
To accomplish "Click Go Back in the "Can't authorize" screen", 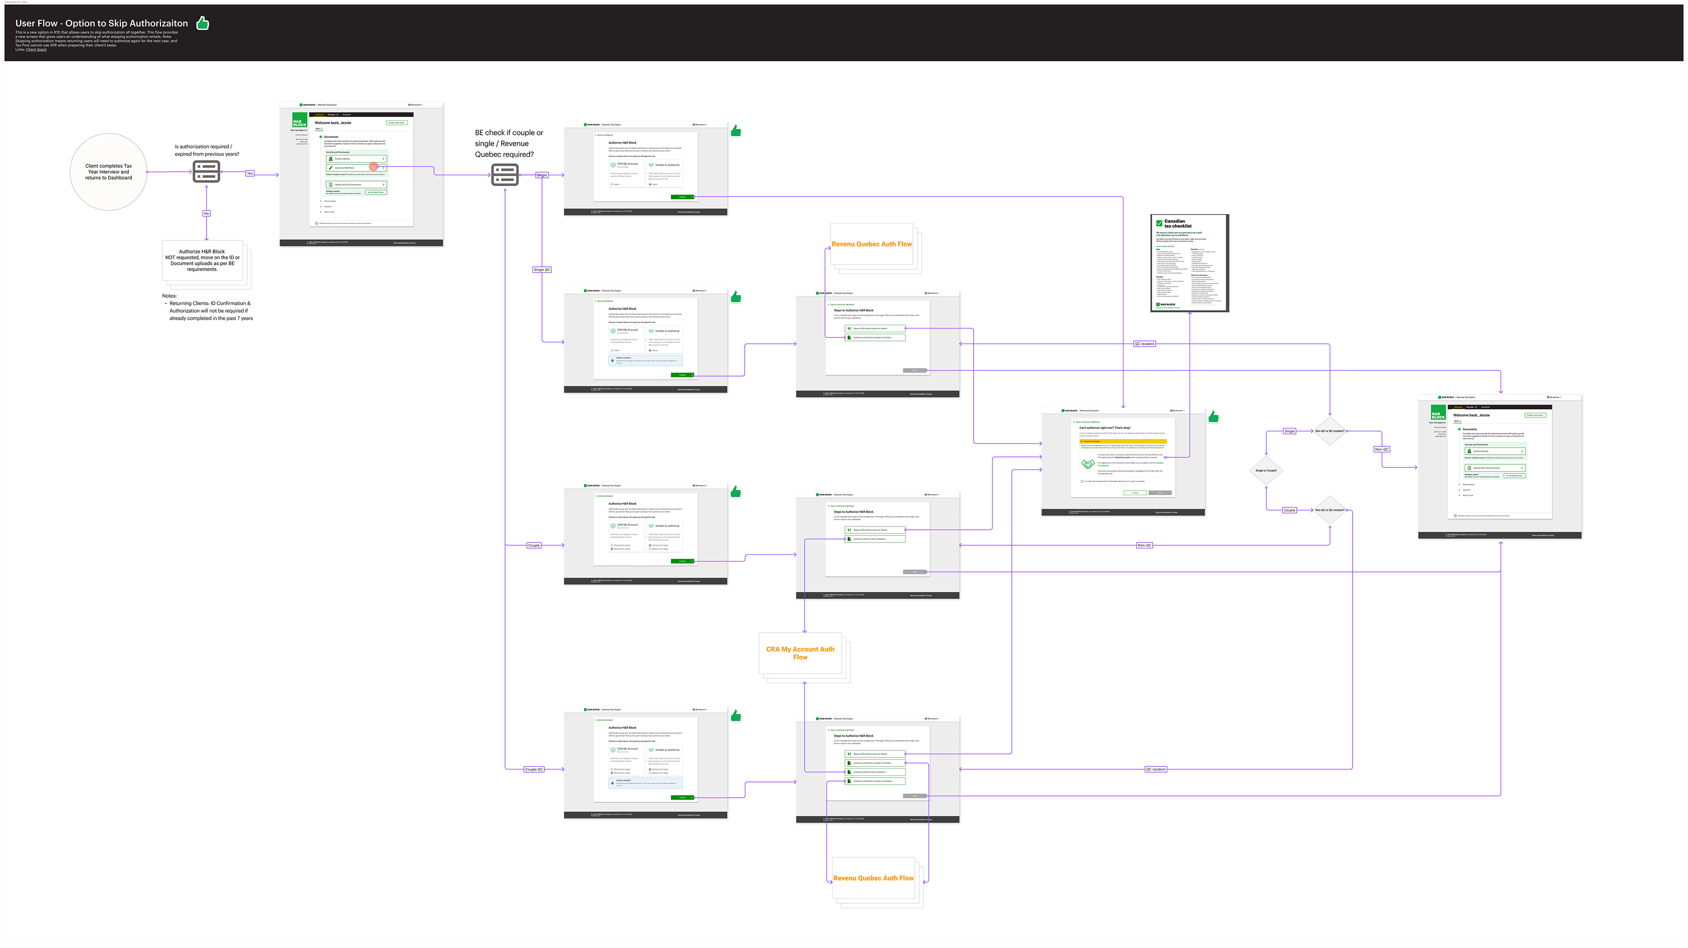I will [1135, 492].
